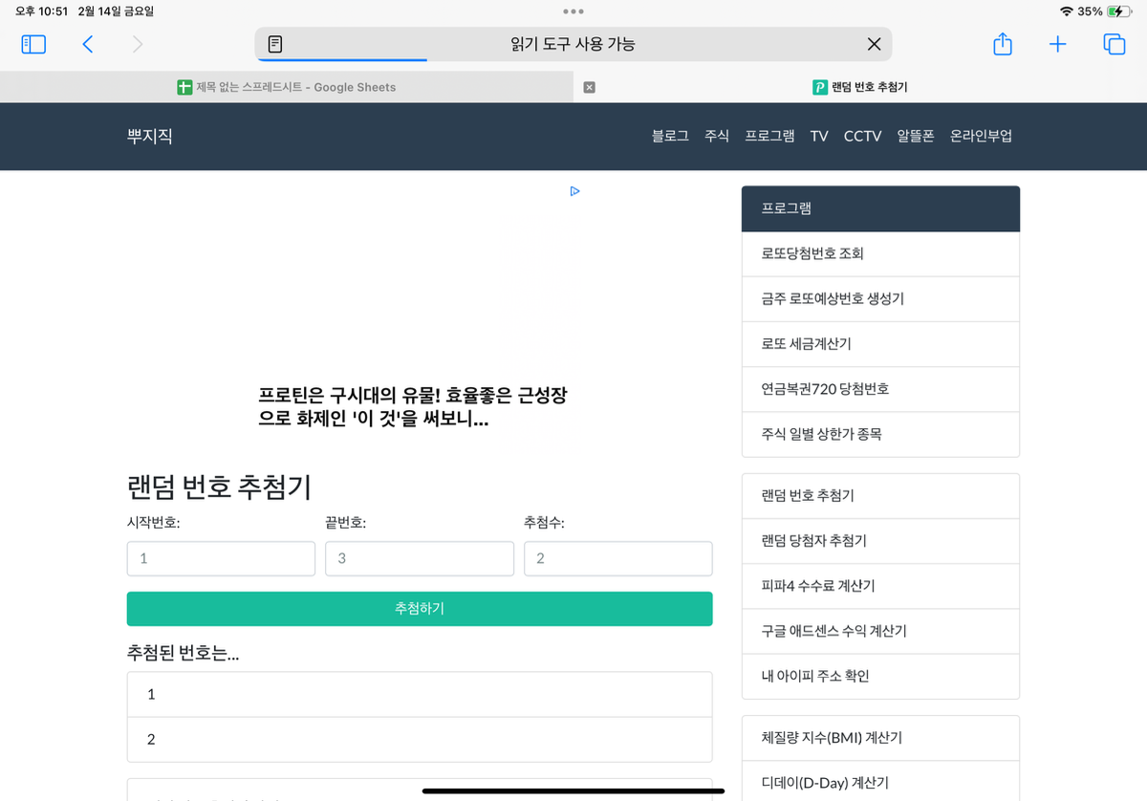The height and width of the screenshot is (801, 1147).
Task: Click the AdChoices ad info icon
Action: click(574, 191)
